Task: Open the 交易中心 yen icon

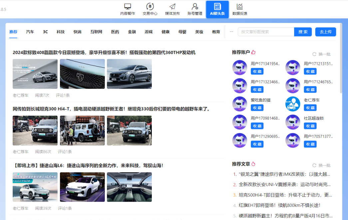Action: point(150,6)
